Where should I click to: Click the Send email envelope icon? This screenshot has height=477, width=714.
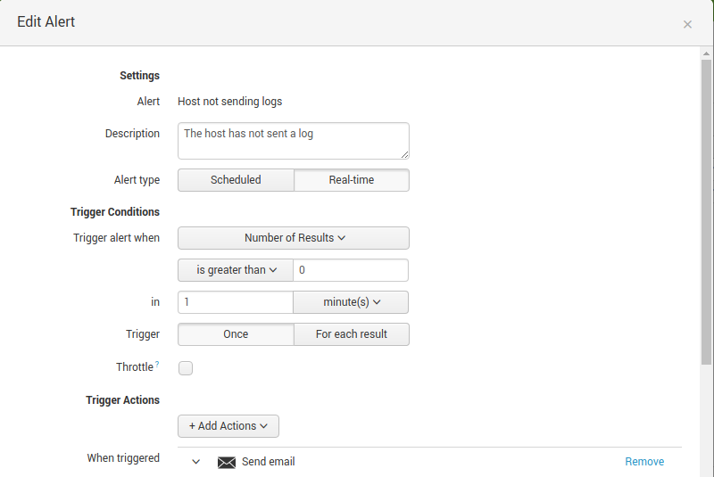coord(227,462)
